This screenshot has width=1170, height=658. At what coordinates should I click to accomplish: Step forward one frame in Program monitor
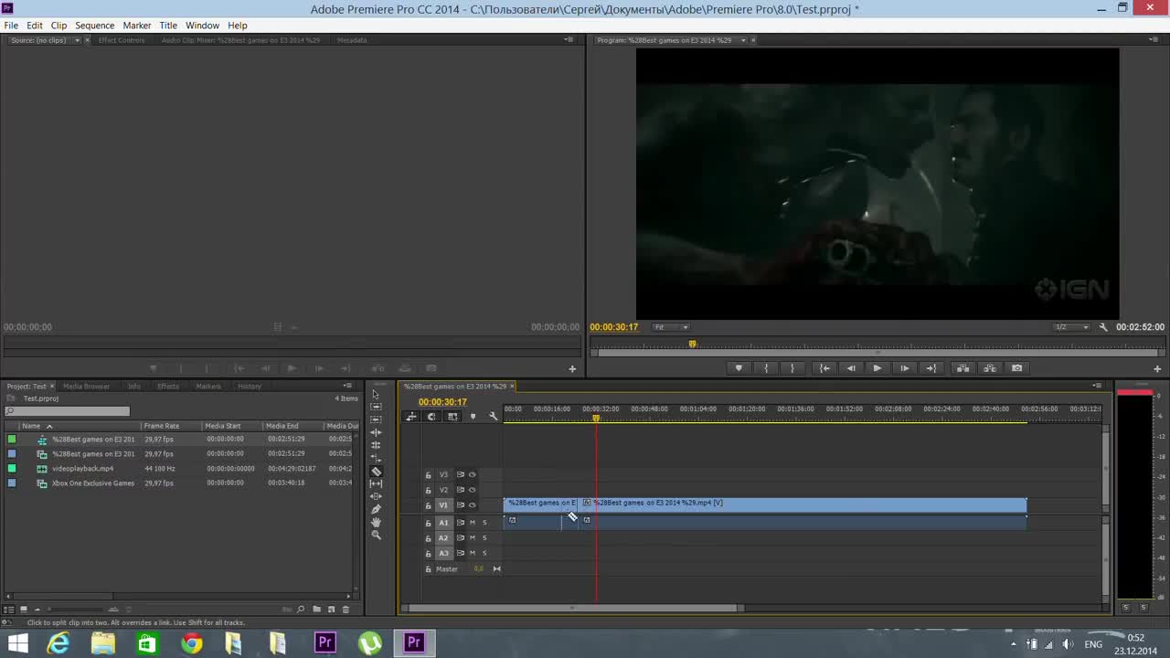click(x=905, y=368)
